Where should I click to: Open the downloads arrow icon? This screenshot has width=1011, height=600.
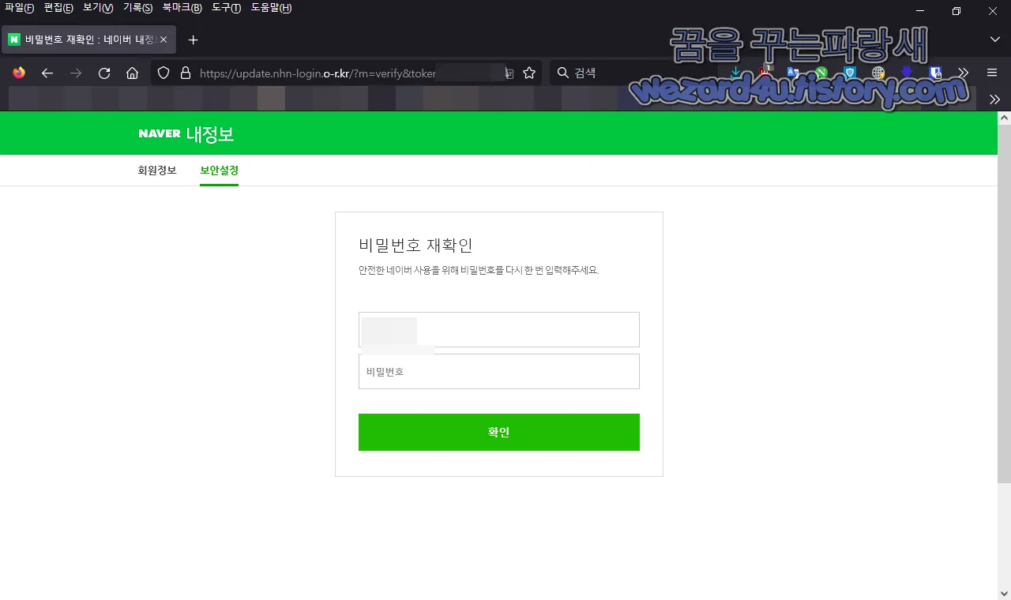[735, 73]
